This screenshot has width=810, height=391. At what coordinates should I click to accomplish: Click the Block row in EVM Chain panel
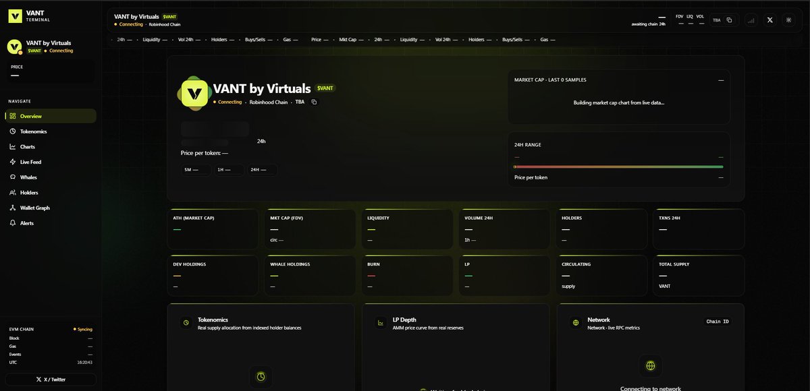tap(51, 338)
